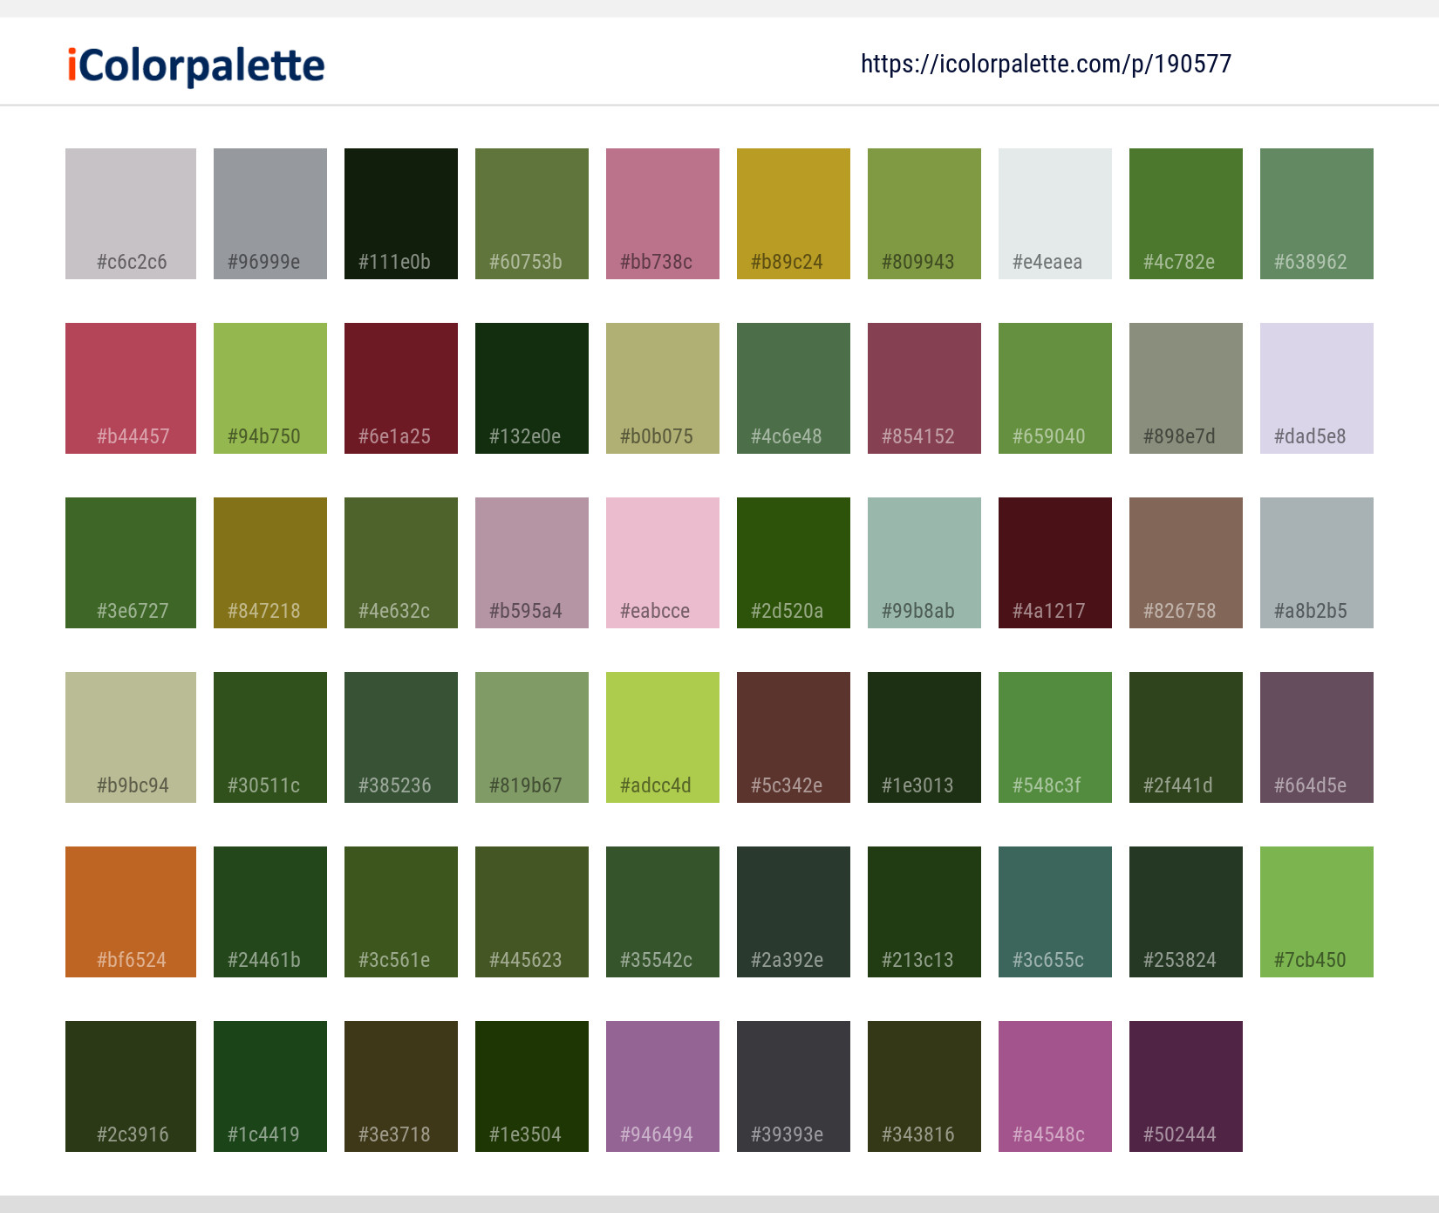
Task: Select the dark brown #3e3718 swatch
Action: 401,1086
